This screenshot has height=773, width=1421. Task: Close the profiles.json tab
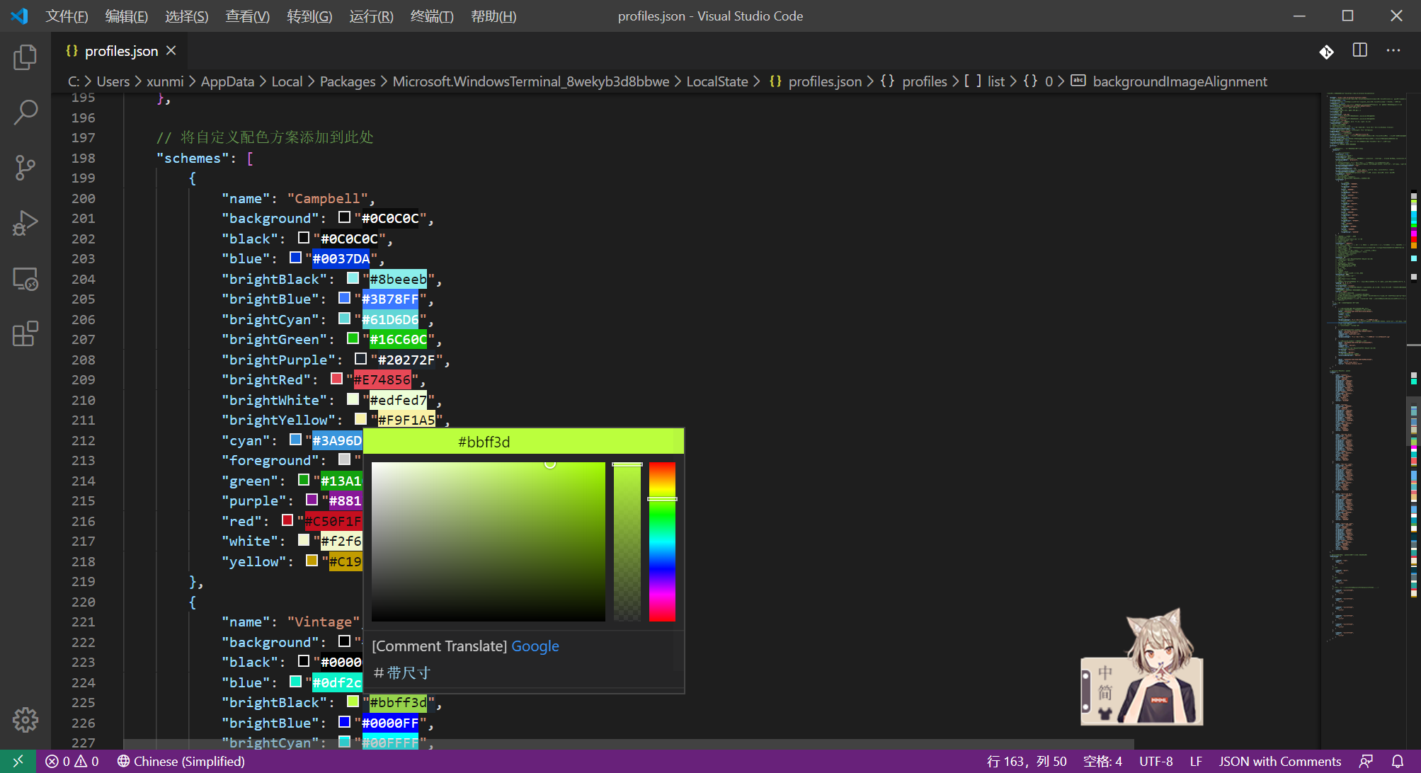click(x=171, y=51)
